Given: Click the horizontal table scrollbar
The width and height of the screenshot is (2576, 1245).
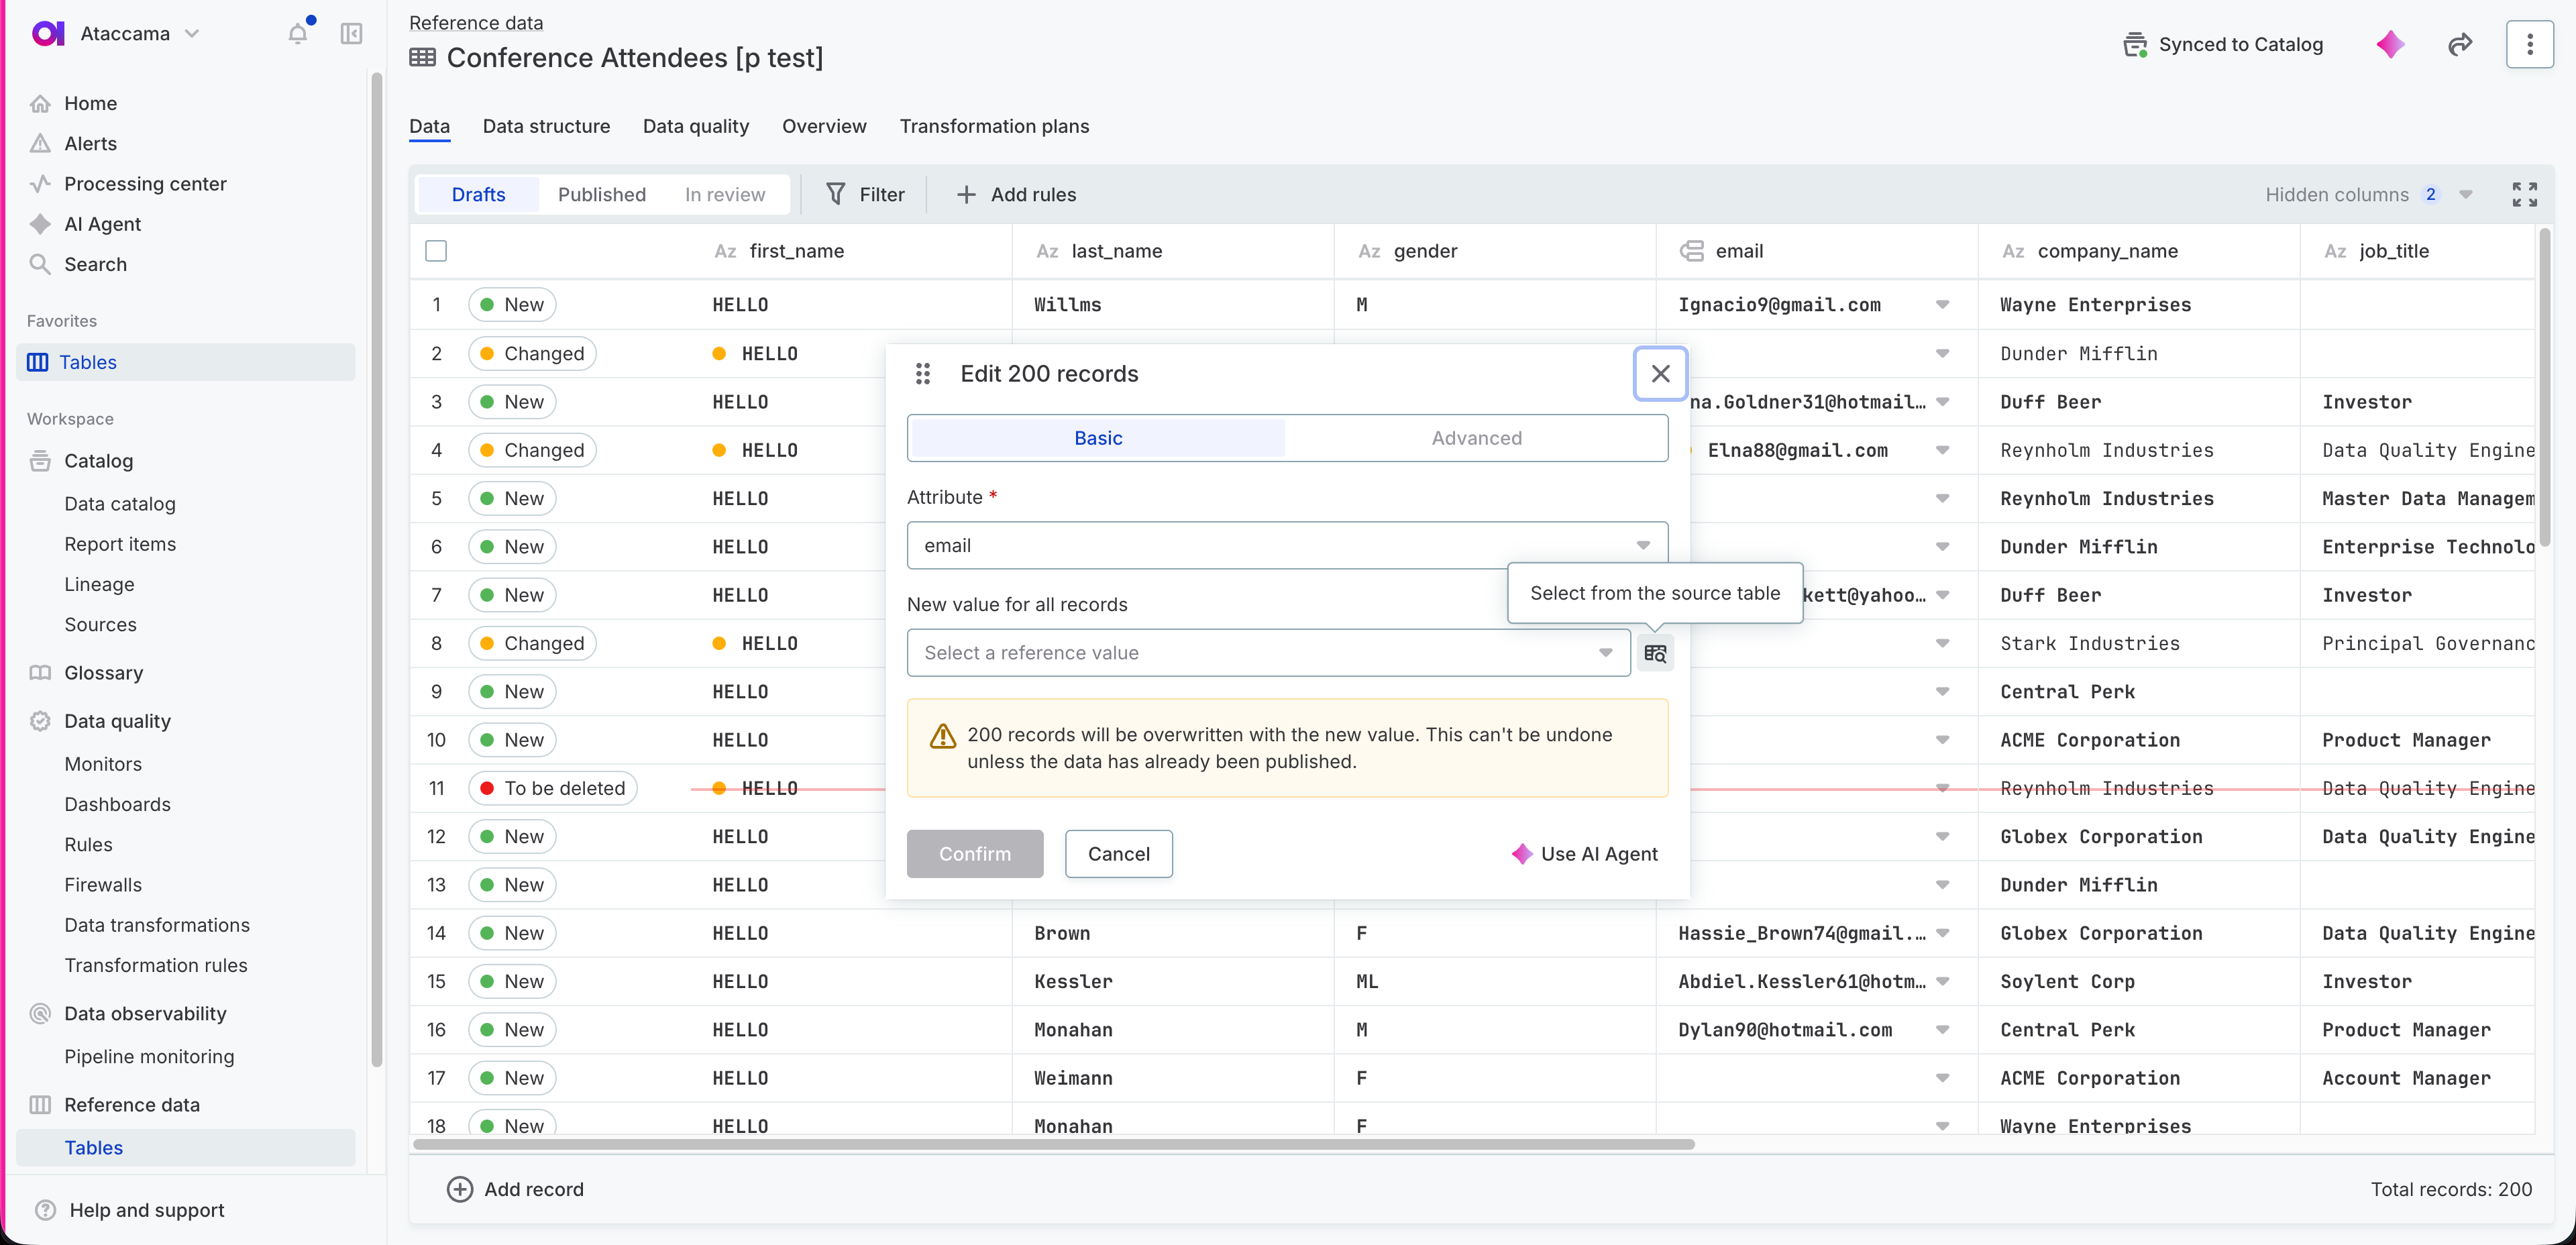Looking at the screenshot, I should [x=1053, y=1143].
